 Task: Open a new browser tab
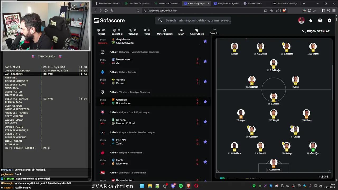tap(304, 3)
